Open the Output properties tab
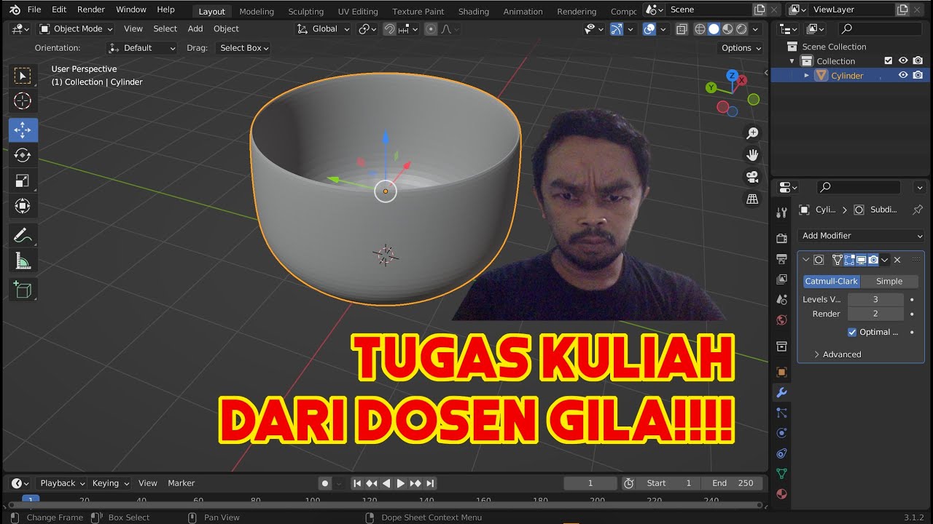 (781, 258)
